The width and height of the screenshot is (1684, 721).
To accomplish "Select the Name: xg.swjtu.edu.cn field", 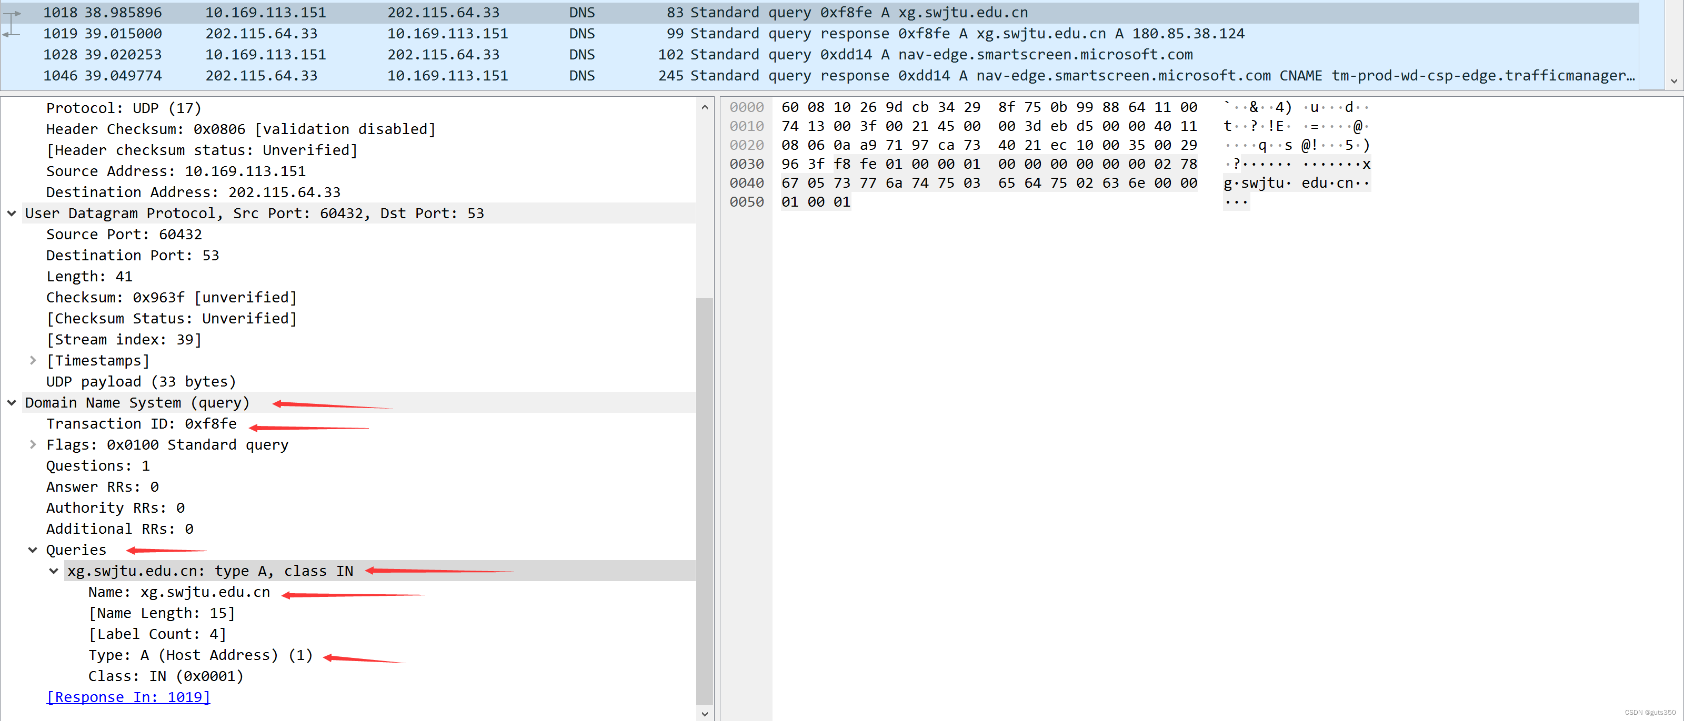I will 179,592.
